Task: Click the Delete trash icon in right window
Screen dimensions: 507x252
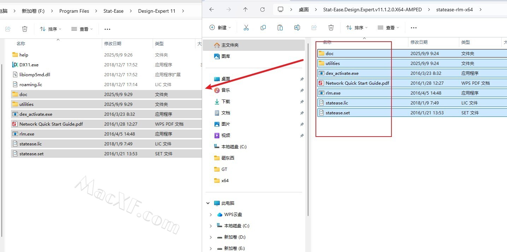Action: point(331,28)
